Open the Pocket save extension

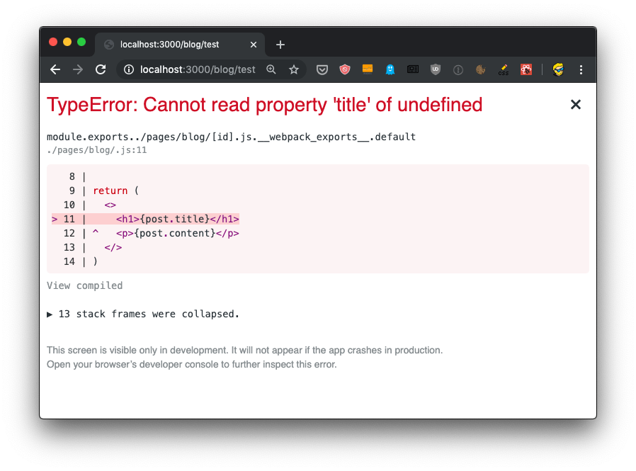click(x=322, y=69)
